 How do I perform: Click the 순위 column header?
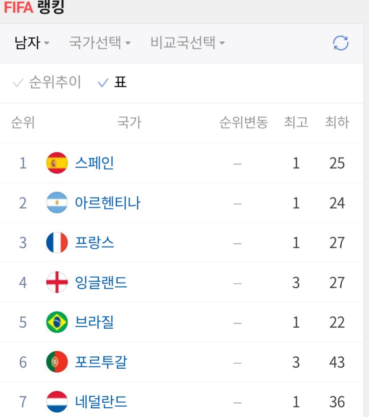coord(22,123)
